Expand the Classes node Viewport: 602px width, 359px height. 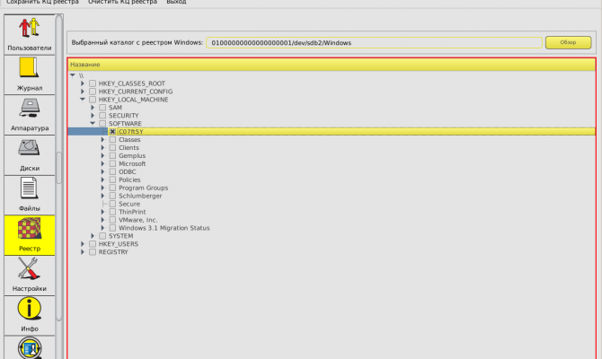(102, 140)
